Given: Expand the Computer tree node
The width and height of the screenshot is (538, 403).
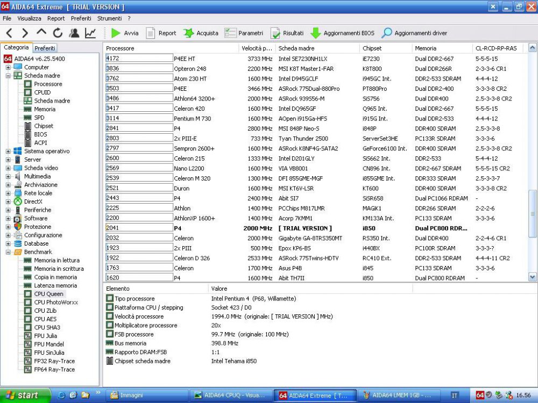Looking at the screenshot, I should (x=8, y=68).
